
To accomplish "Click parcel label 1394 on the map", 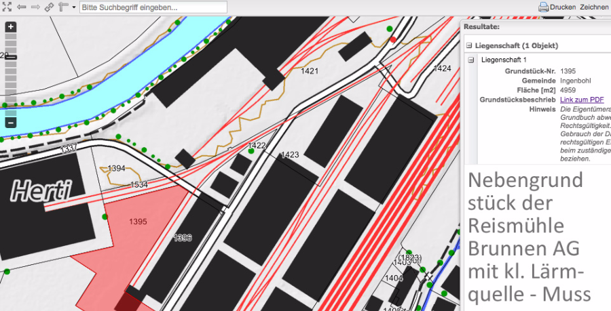I will tap(116, 168).
